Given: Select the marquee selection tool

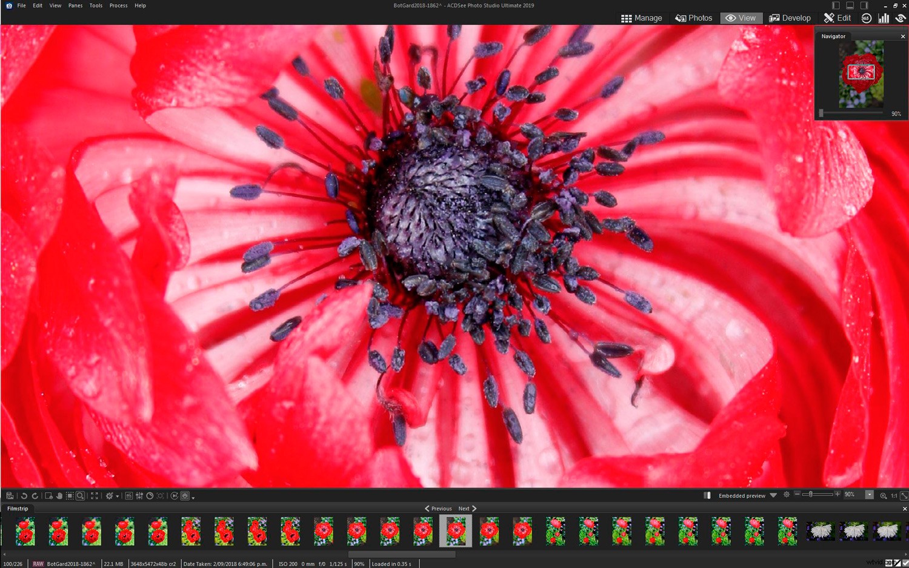Looking at the screenshot, I should click(x=70, y=496).
